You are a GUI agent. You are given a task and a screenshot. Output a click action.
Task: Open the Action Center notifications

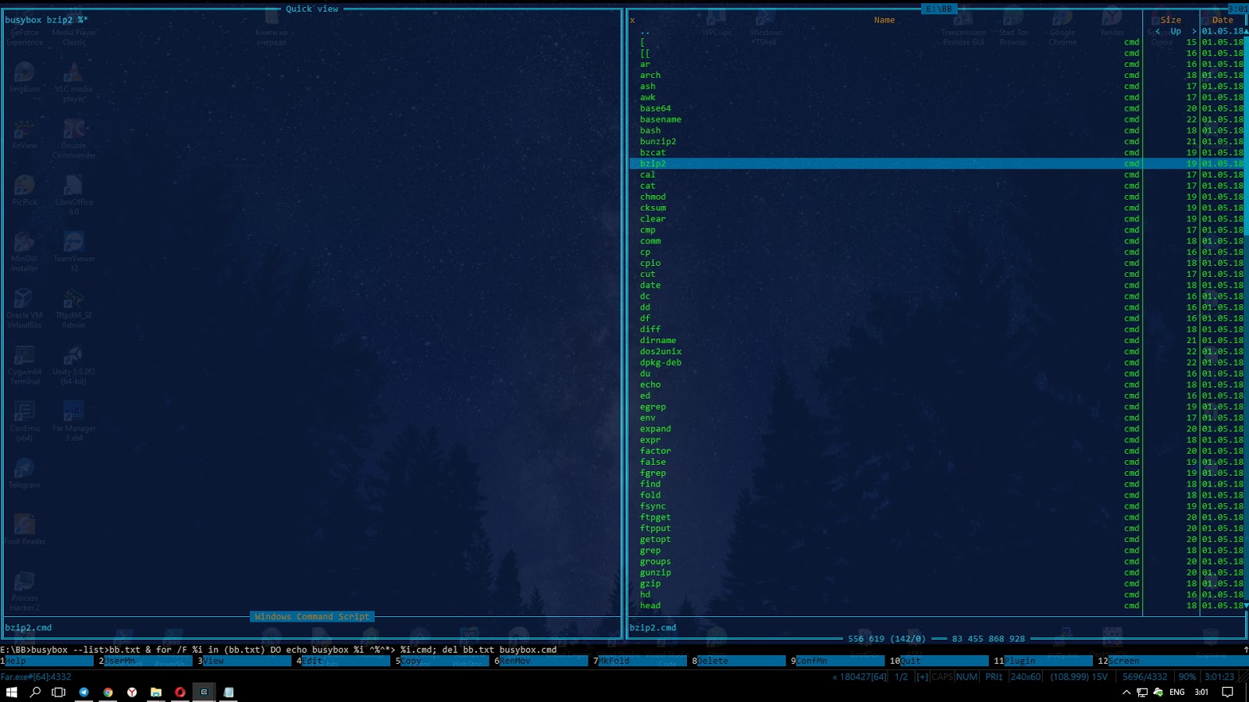coord(1227,692)
